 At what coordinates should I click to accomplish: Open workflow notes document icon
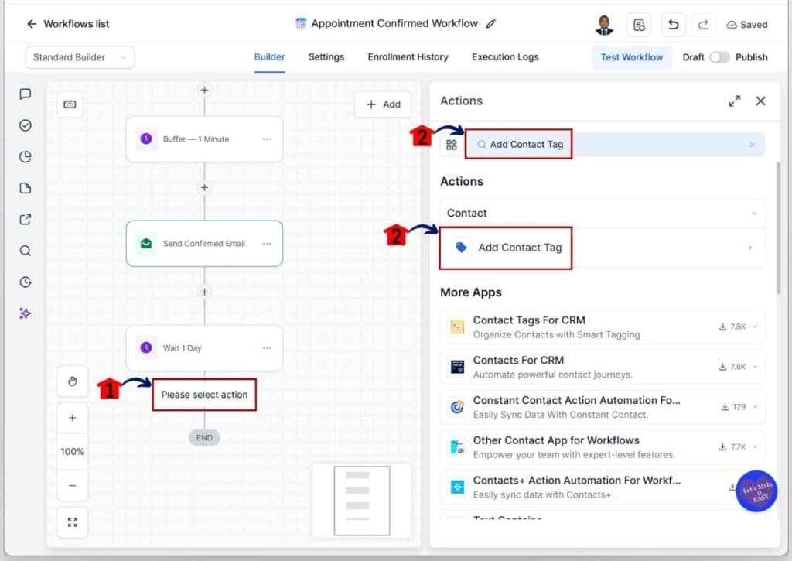[638, 25]
